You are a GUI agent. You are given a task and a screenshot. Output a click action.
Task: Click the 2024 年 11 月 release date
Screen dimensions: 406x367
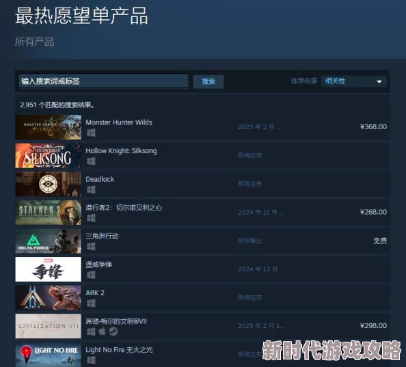pos(261,213)
